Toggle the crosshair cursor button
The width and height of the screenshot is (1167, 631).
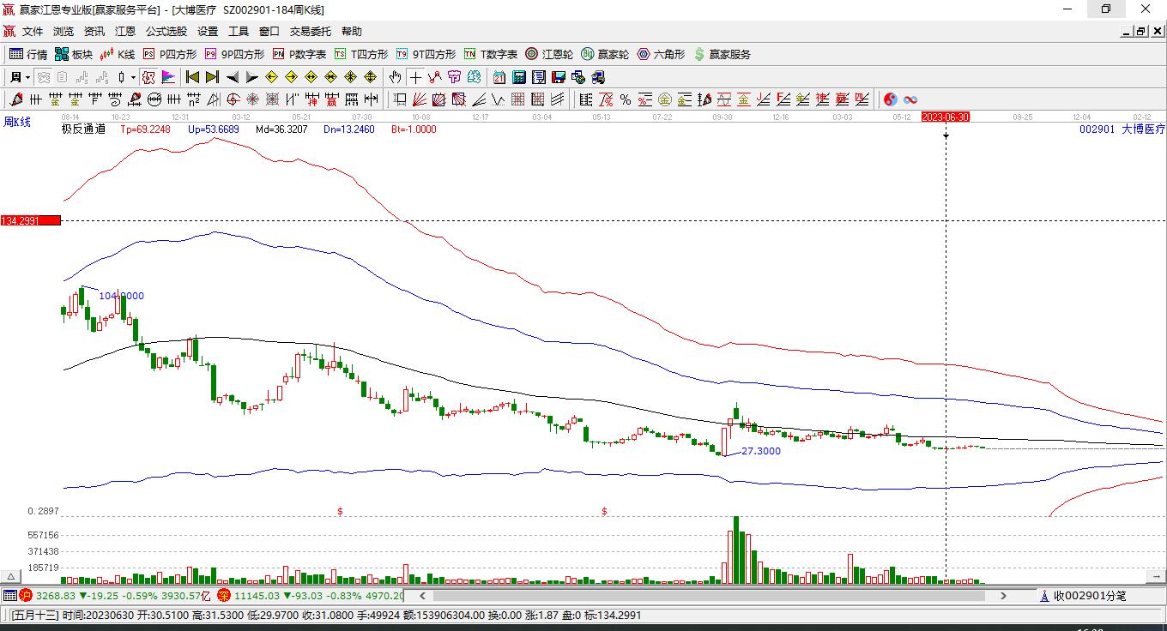pos(415,77)
